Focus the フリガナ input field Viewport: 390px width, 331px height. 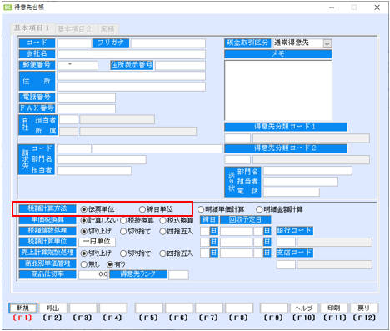click(x=168, y=43)
